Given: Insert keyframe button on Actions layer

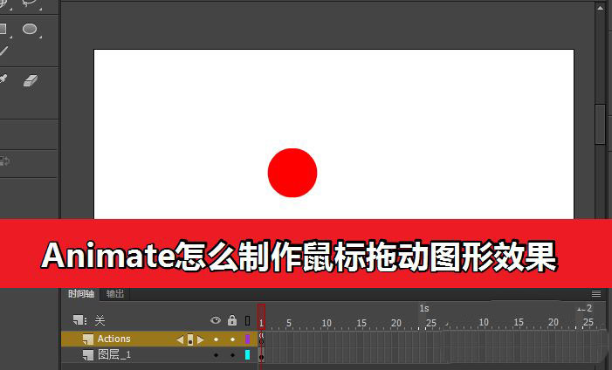Looking at the screenshot, I should tap(190, 339).
